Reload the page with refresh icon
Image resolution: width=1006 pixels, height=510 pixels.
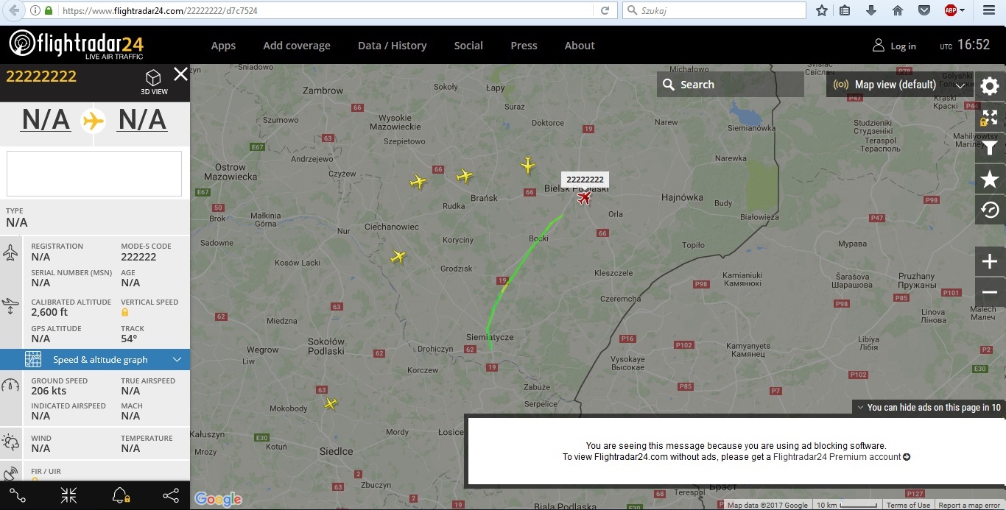click(605, 10)
